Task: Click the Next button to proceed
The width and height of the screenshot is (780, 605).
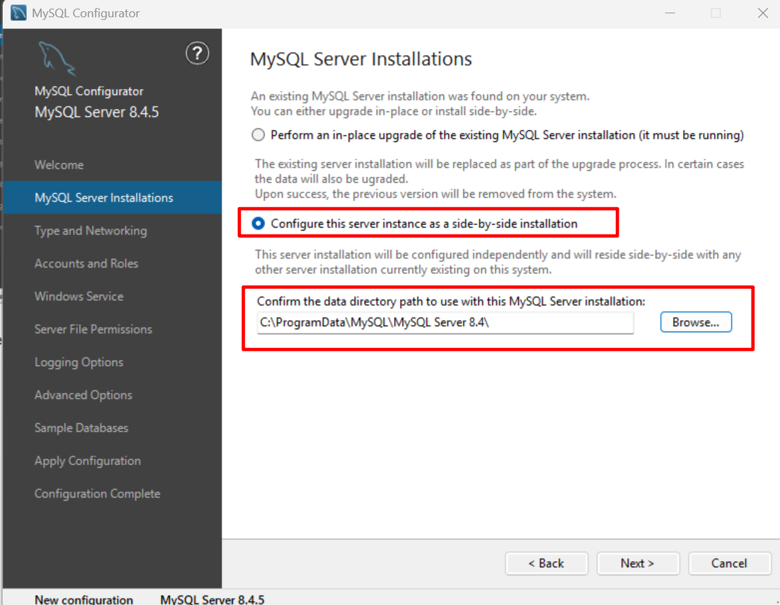Action: point(637,563)
